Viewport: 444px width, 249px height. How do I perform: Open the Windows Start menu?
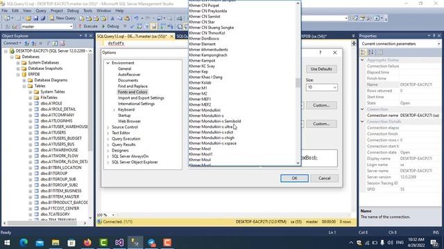pos(7,243)
